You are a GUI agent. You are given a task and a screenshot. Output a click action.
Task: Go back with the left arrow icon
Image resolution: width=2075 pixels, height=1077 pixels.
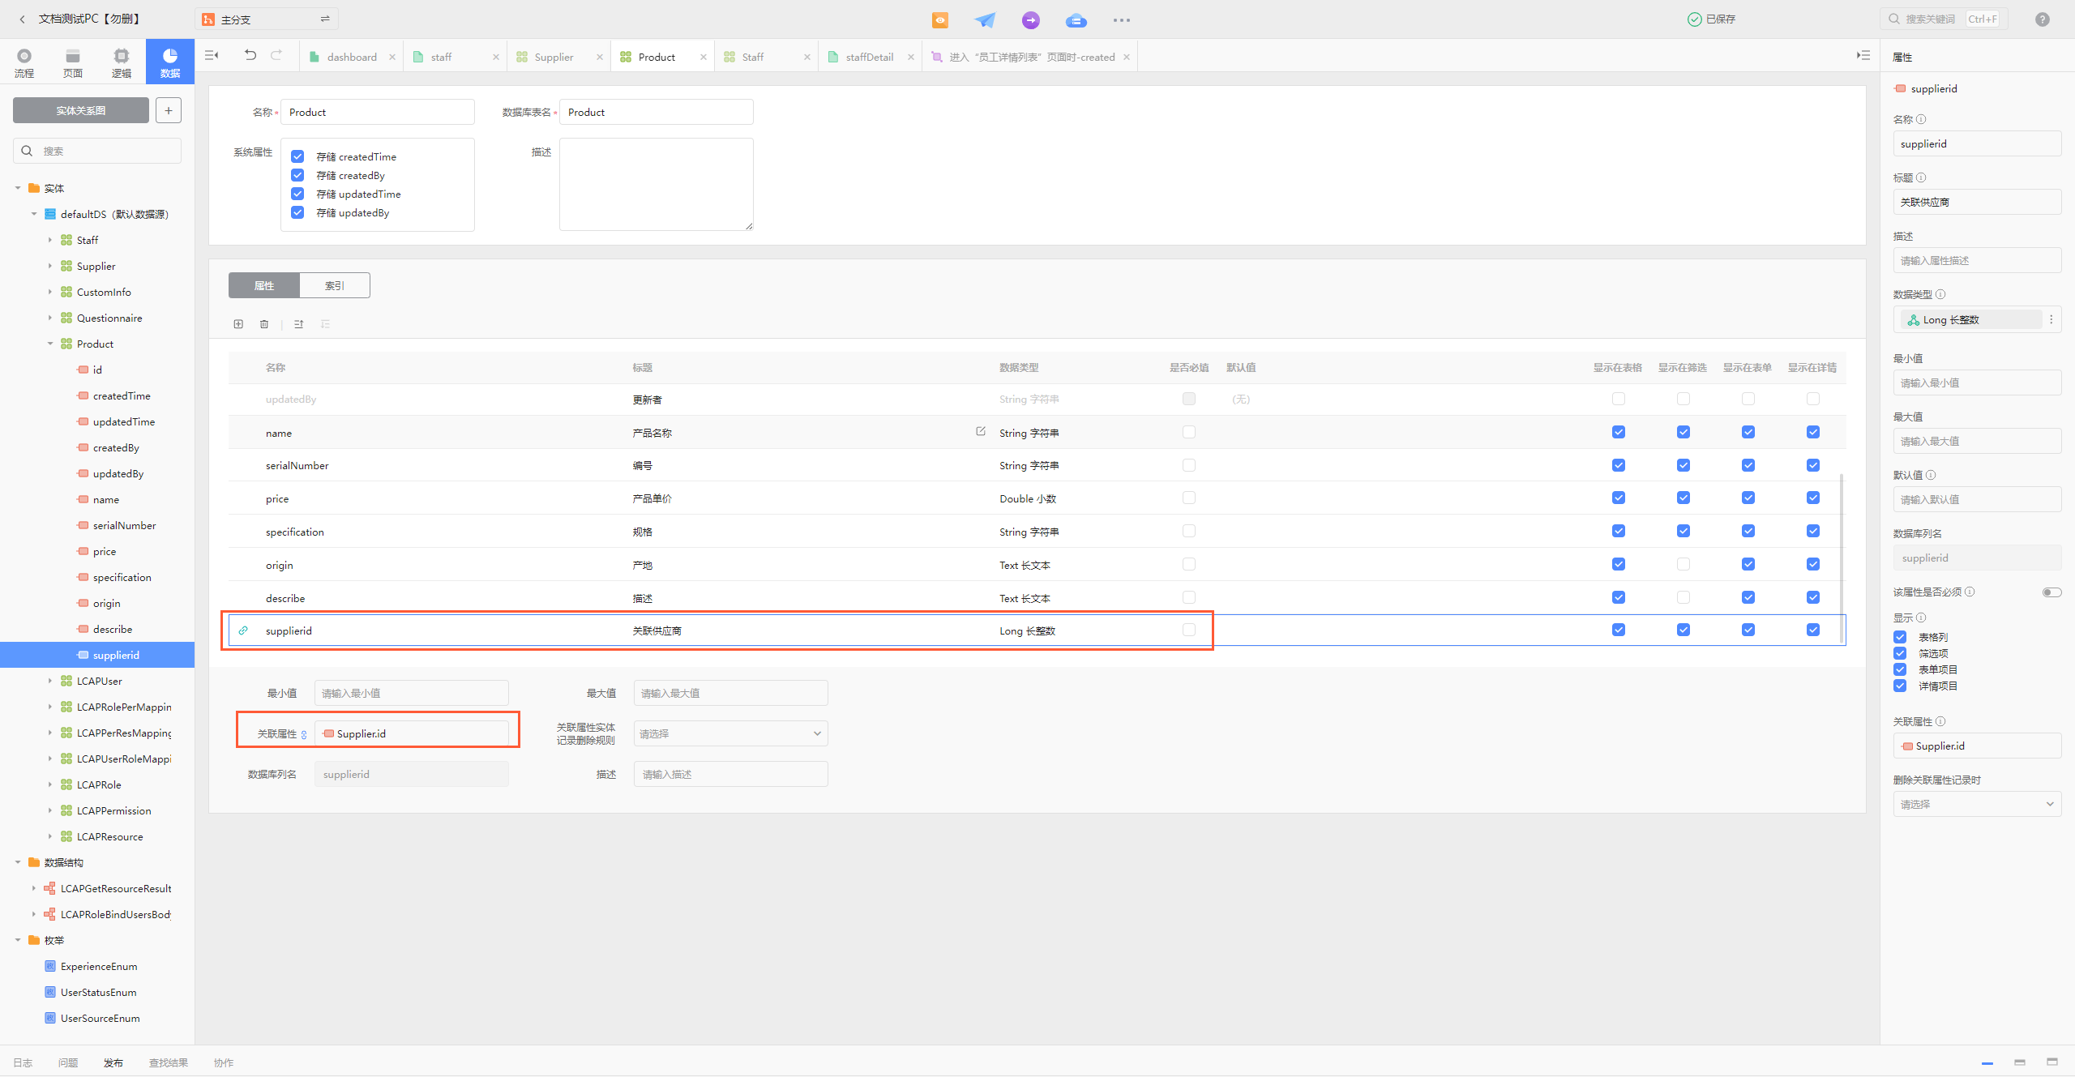click(22, 19)
